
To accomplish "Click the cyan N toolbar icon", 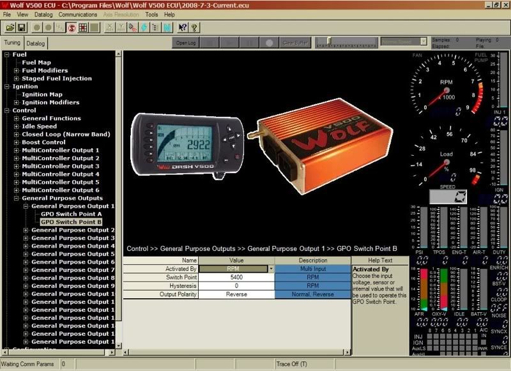I will pos(167,27).
